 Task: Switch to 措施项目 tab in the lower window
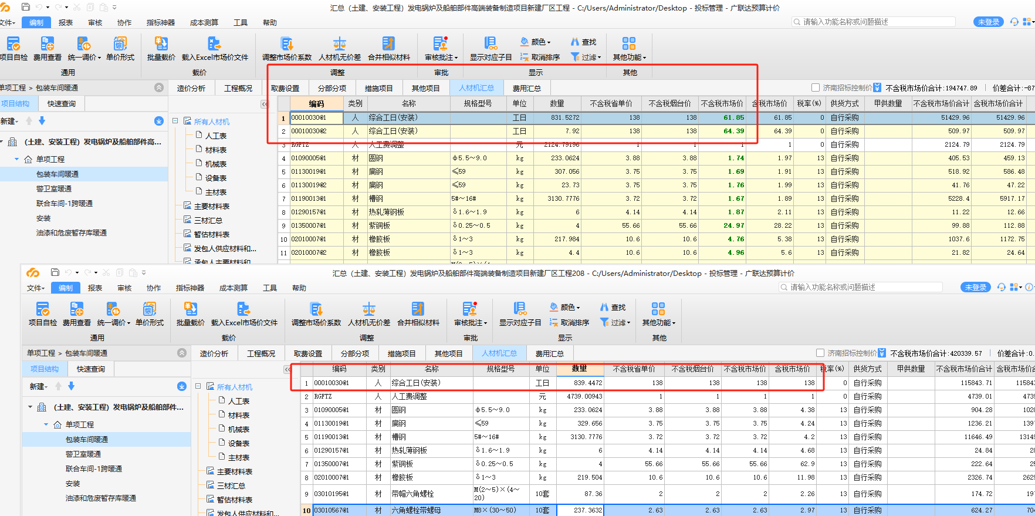[x=402, y=353]
